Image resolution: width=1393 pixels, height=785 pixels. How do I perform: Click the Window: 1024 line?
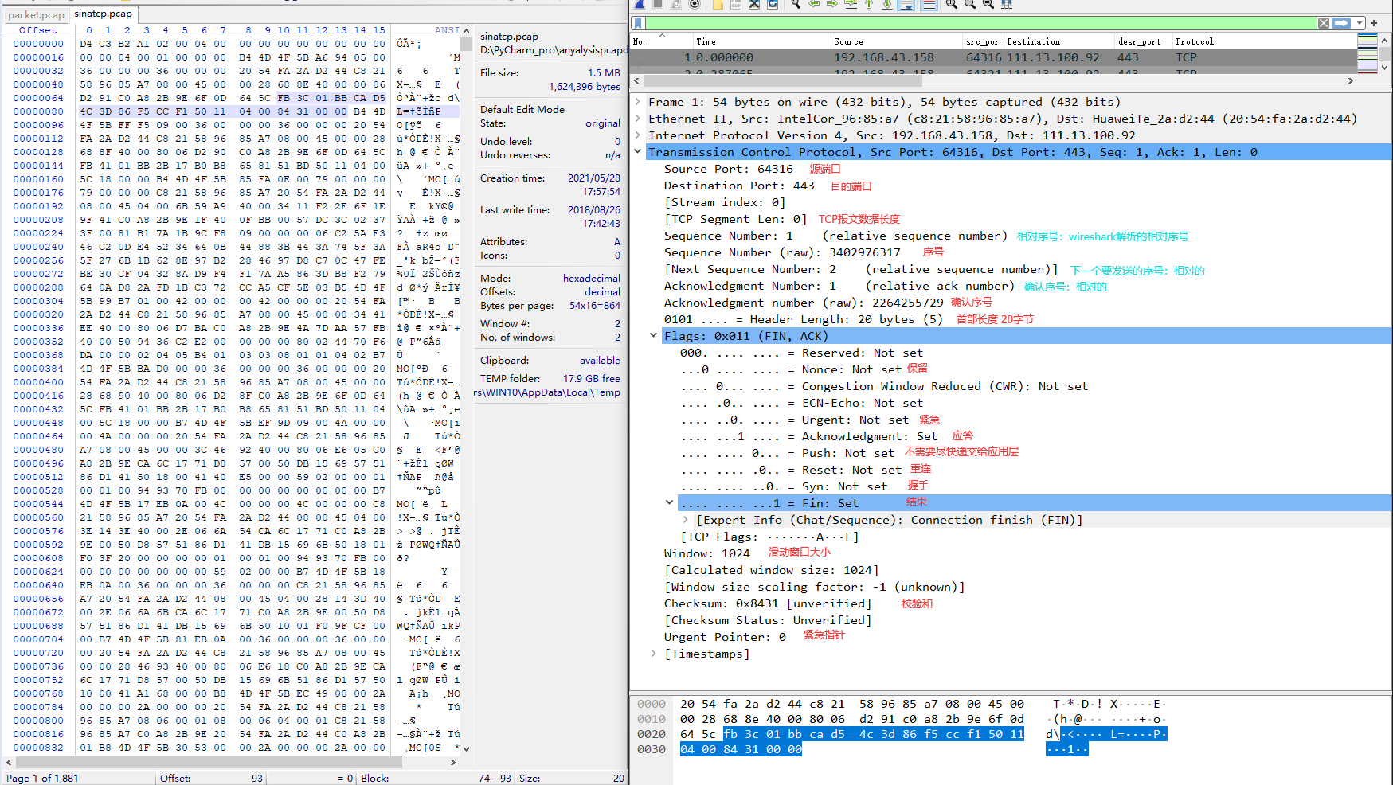click(707, 553)
